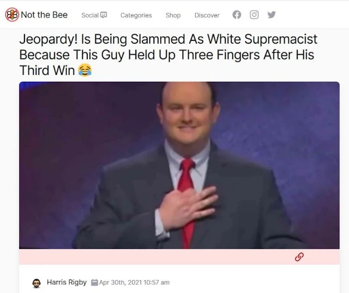Screen dimensions: 349x293
Task: Copy article link with red chain icon
Action: (299, 256)
